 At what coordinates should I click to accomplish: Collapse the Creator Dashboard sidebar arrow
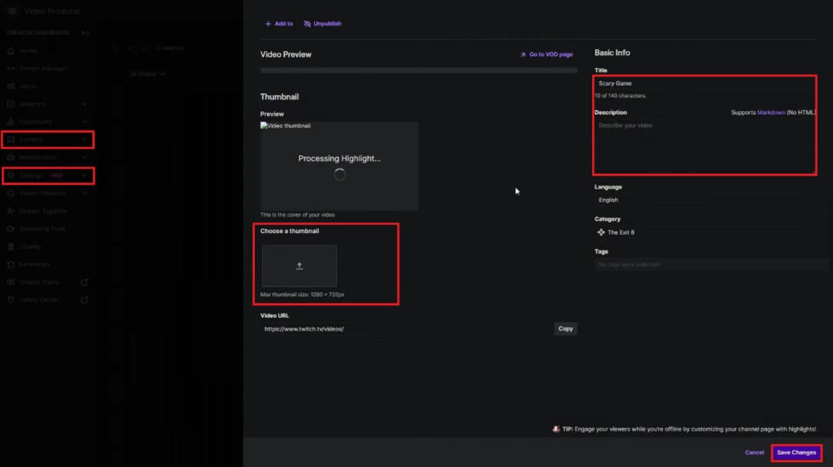click(85, 33)
